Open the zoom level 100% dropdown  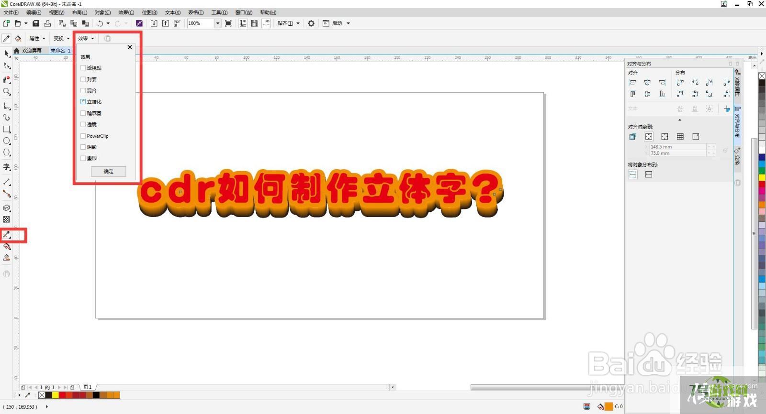218,23
